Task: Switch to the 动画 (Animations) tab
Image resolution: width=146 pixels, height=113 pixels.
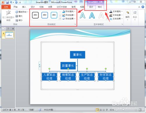Action: [x=50, y=7]
